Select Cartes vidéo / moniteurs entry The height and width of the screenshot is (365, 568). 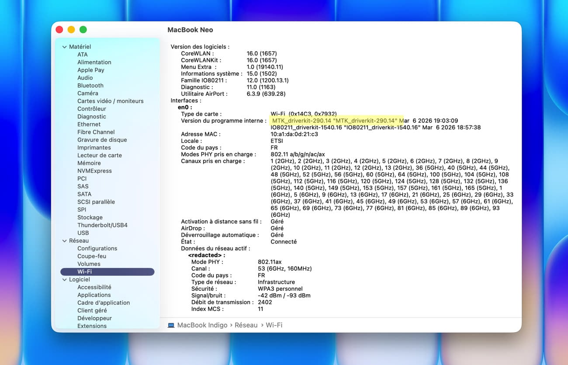tap(110, 101)
